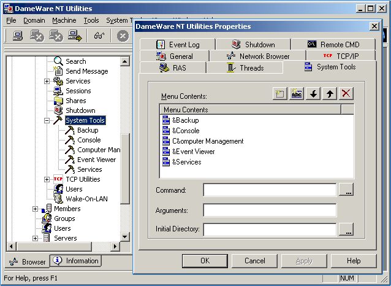Click the rename abc icon button
The height and width of the screenshot is (286, 391).
[x=297, y=94]
